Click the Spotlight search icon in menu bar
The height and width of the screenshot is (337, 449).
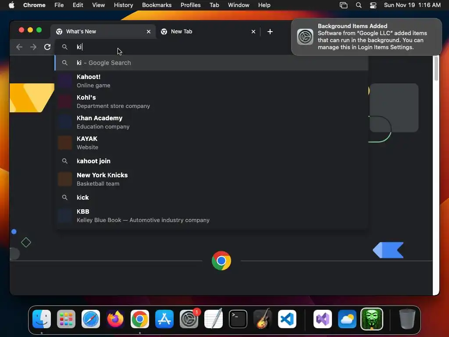point(359,5)
